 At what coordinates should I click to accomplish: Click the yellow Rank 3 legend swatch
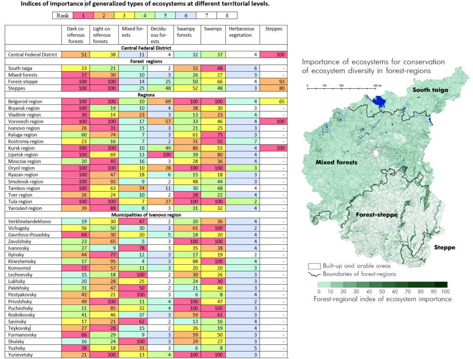[124, 15]
